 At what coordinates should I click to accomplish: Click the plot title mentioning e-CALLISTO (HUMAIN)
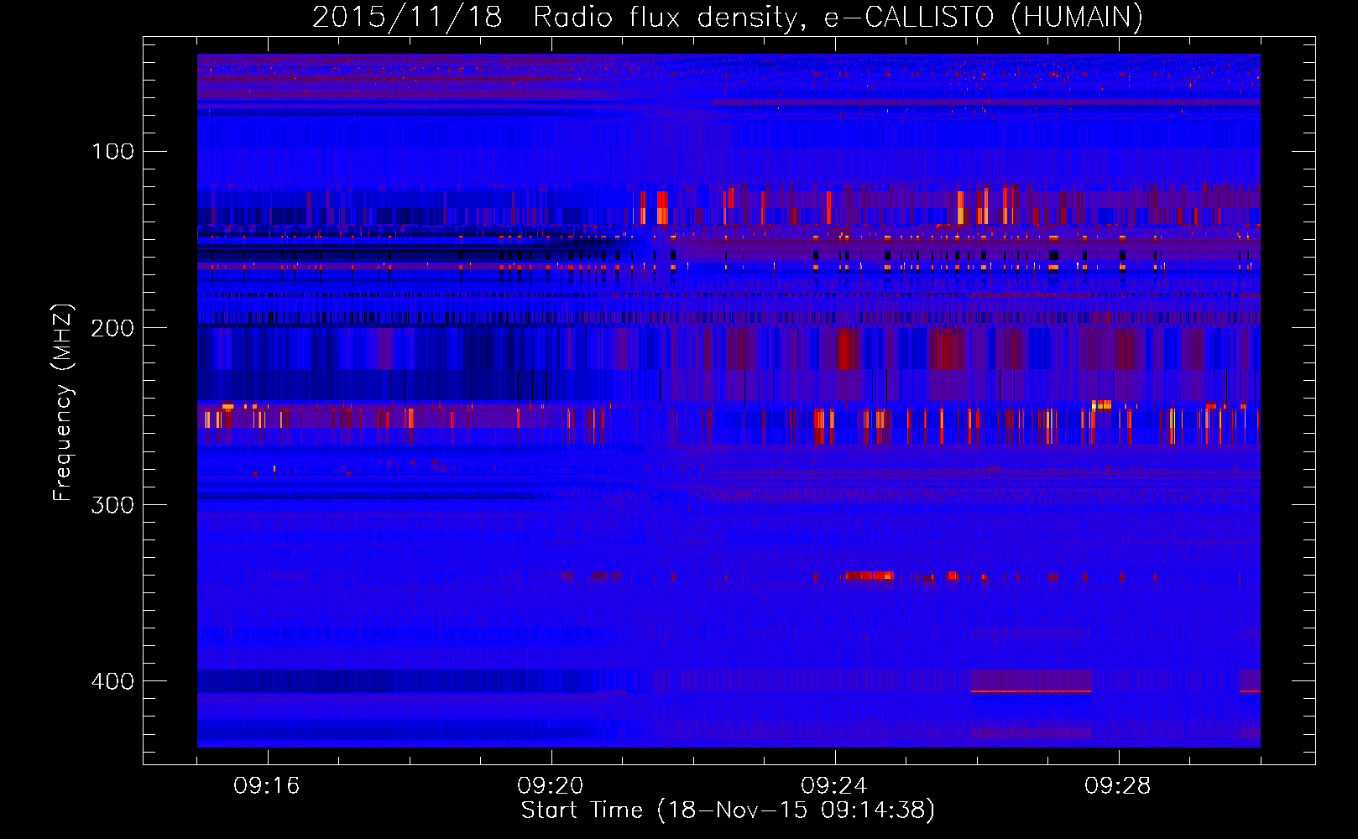(x=728, y=18)
